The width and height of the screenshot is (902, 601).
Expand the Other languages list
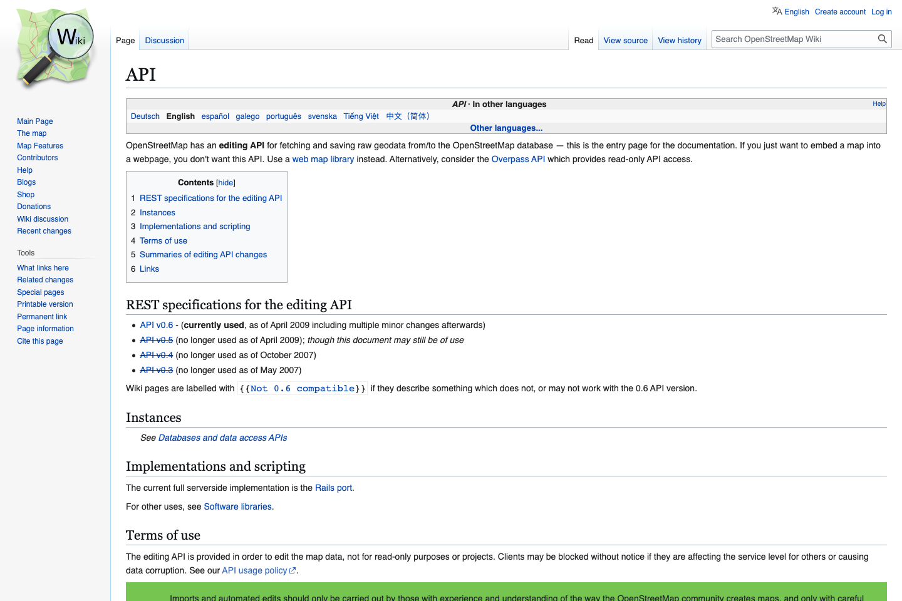point(506,128)
